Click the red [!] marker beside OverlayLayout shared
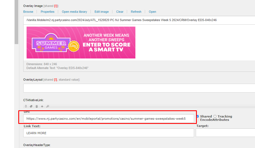Image resolution: width=255 pixels, height=148 pixels. (x=55, y=80)
